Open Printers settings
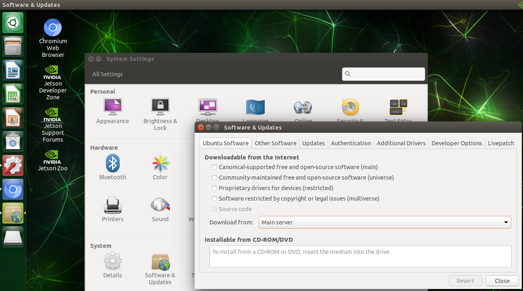This screenshot has width=523, height=291. 112,209
